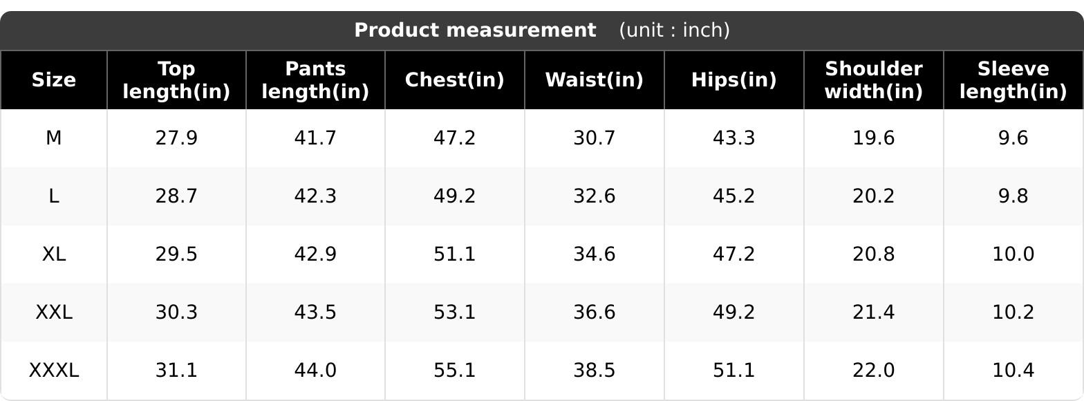
Task: Click the 44.0 pants length cell
Action: pos(315,371)
